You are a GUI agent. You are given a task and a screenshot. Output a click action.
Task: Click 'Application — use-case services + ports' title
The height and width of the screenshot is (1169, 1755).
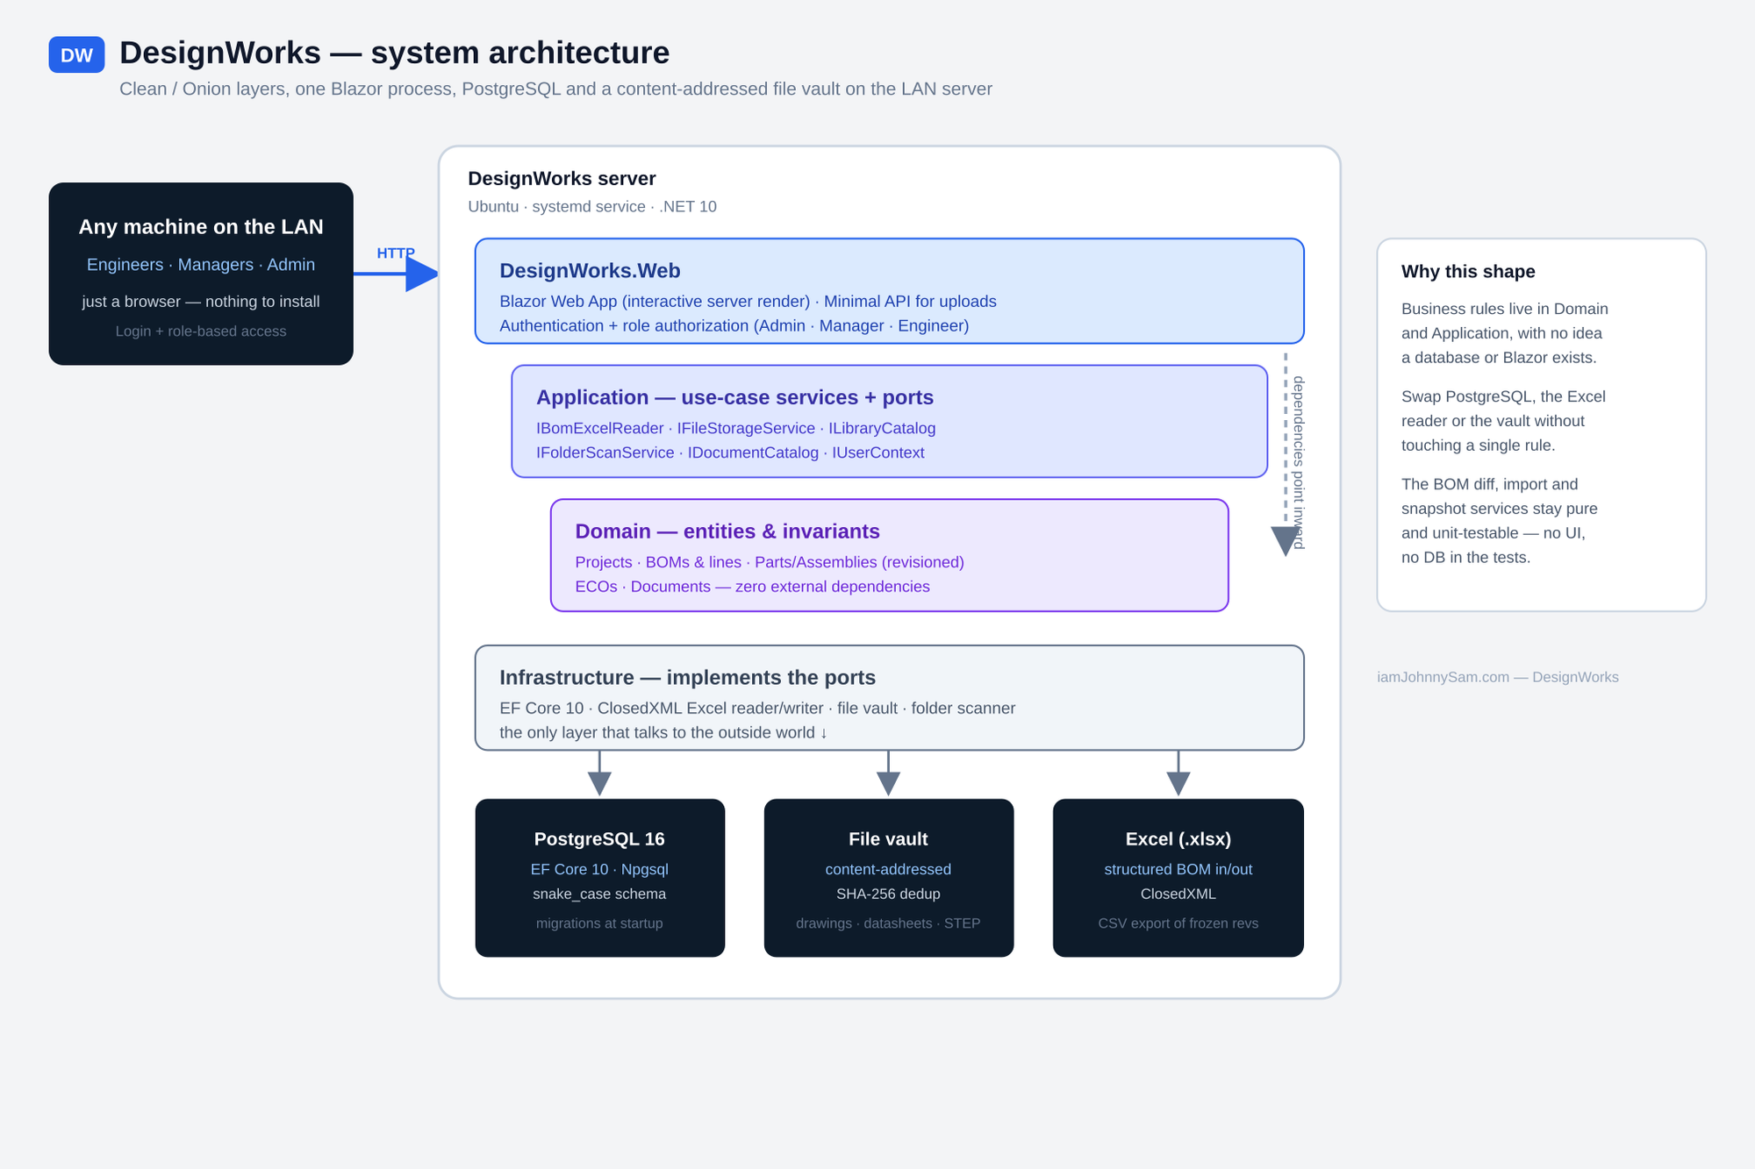click(x=734, y=396)
